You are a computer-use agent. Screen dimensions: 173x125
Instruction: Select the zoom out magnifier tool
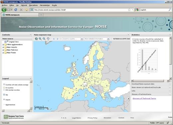pos(44,39)
